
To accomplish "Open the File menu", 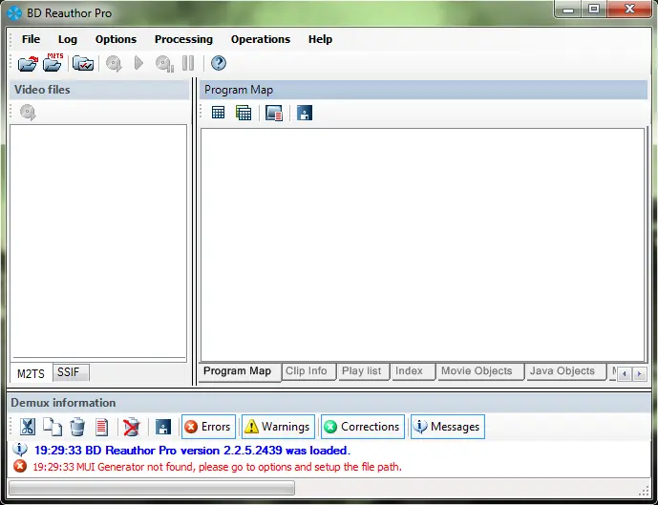I will click(32, 39).
